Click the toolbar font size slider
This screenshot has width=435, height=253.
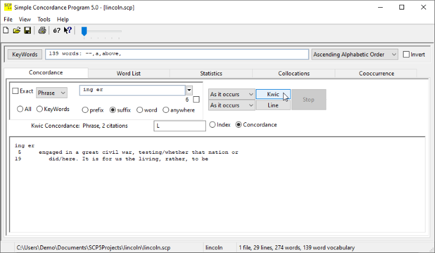click(x=84, y=31)
